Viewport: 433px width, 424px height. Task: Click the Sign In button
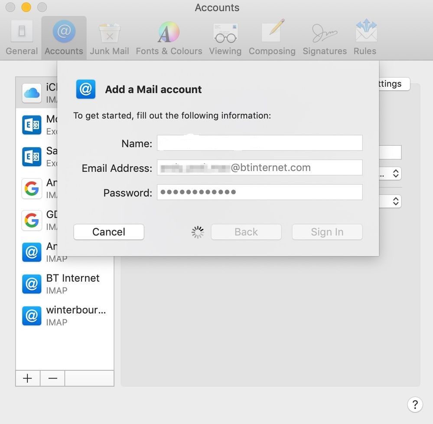327,232
